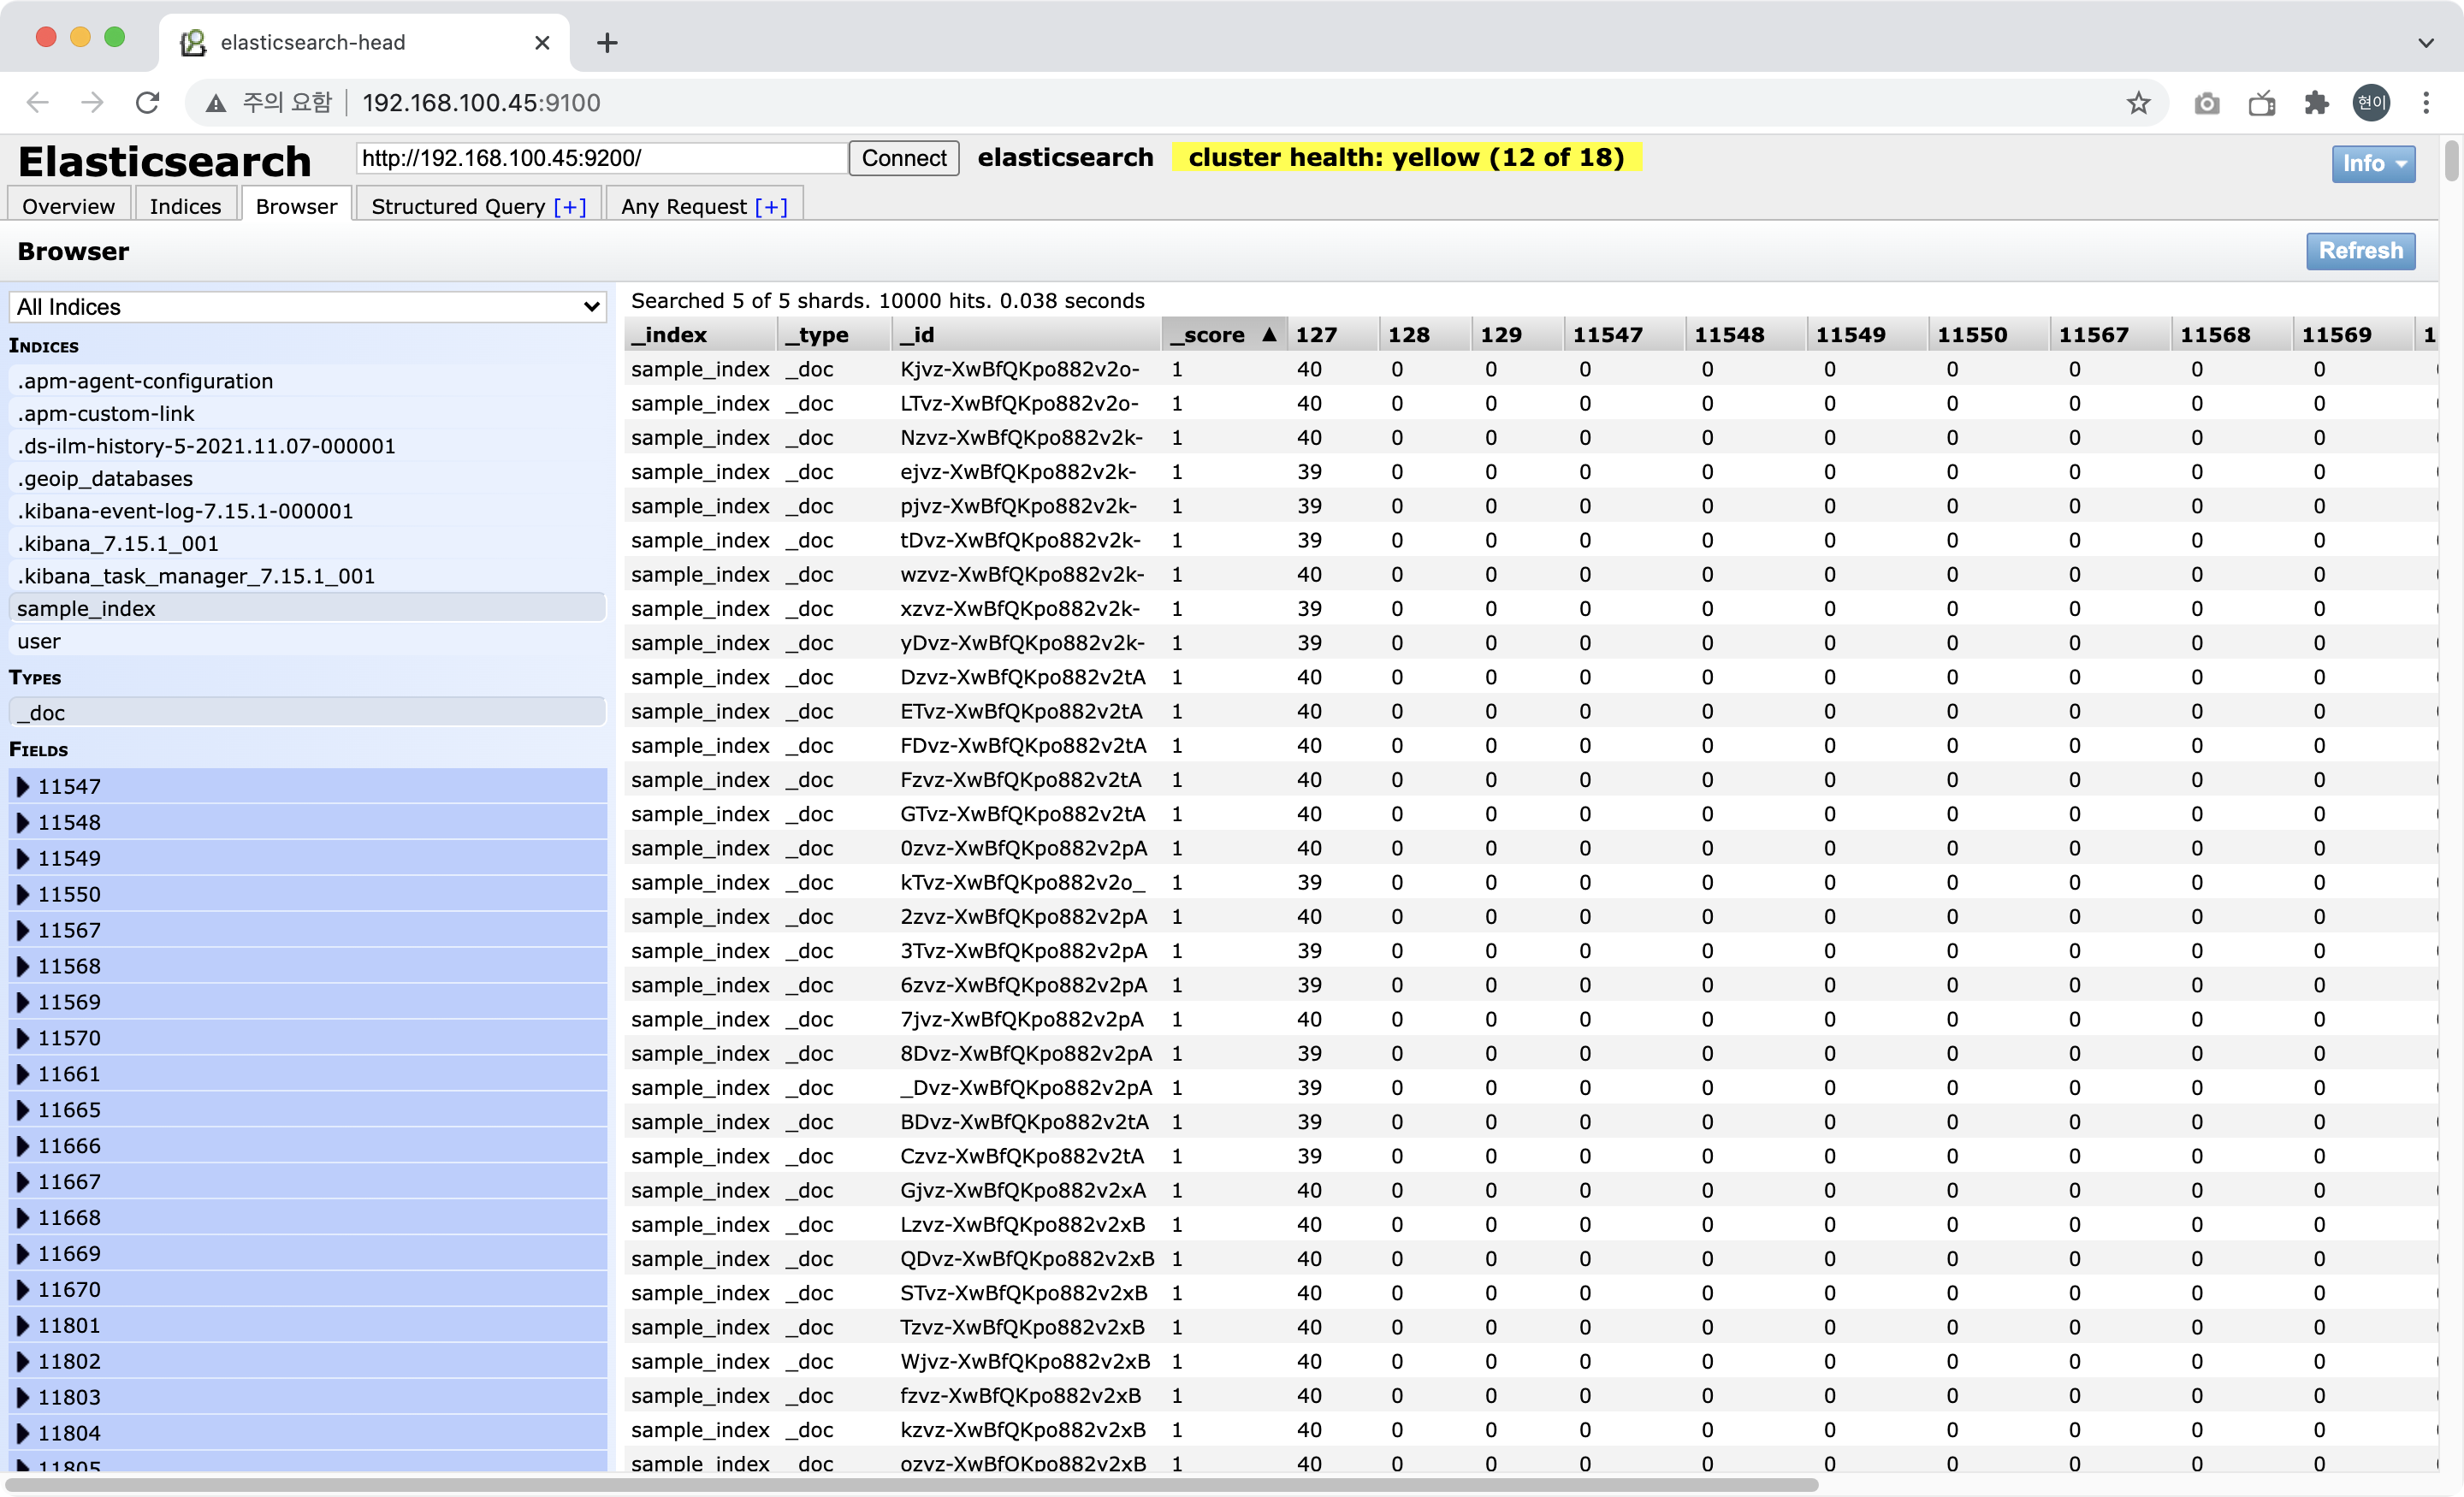2464x1497 pixels.
Task: Expand the 11661 field filter
Action: coord(23,1074)
